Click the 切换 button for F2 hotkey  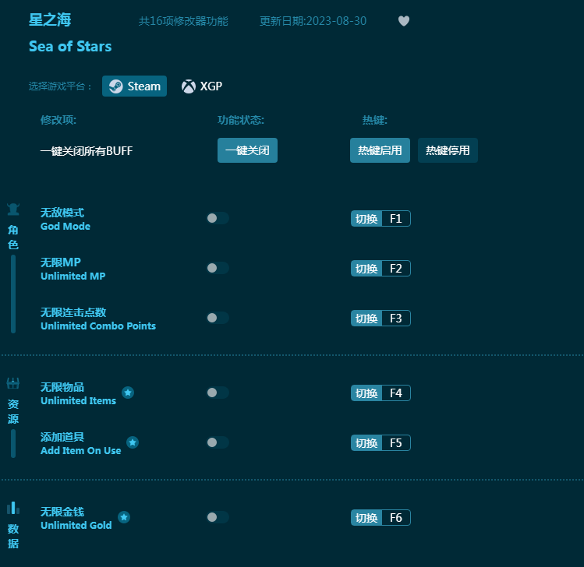pyautogui.click(x=366, y=268)
